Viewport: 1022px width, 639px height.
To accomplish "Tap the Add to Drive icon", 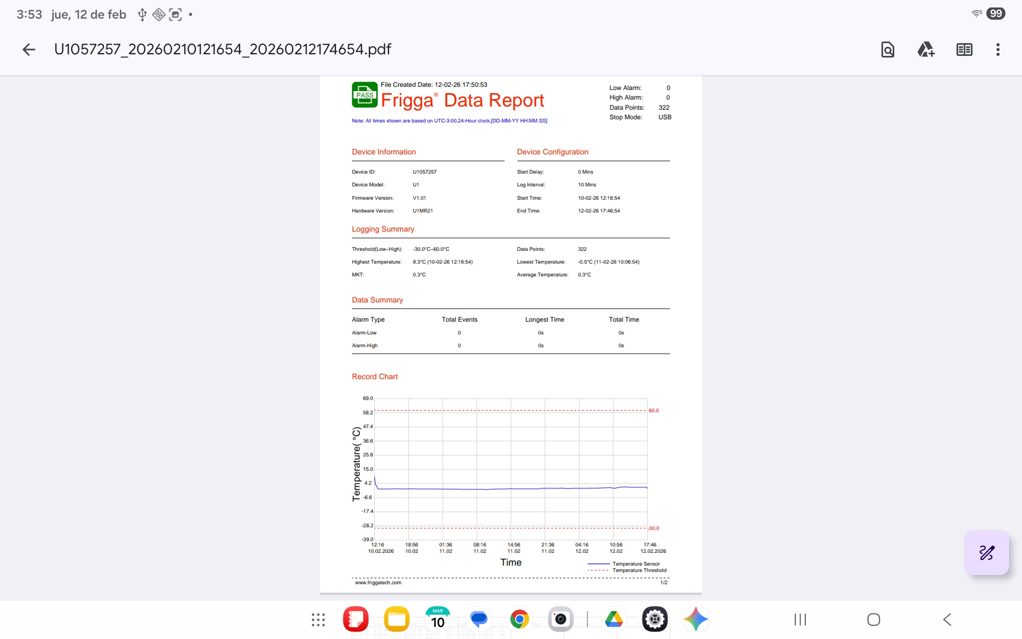I will tap(926, 50).
